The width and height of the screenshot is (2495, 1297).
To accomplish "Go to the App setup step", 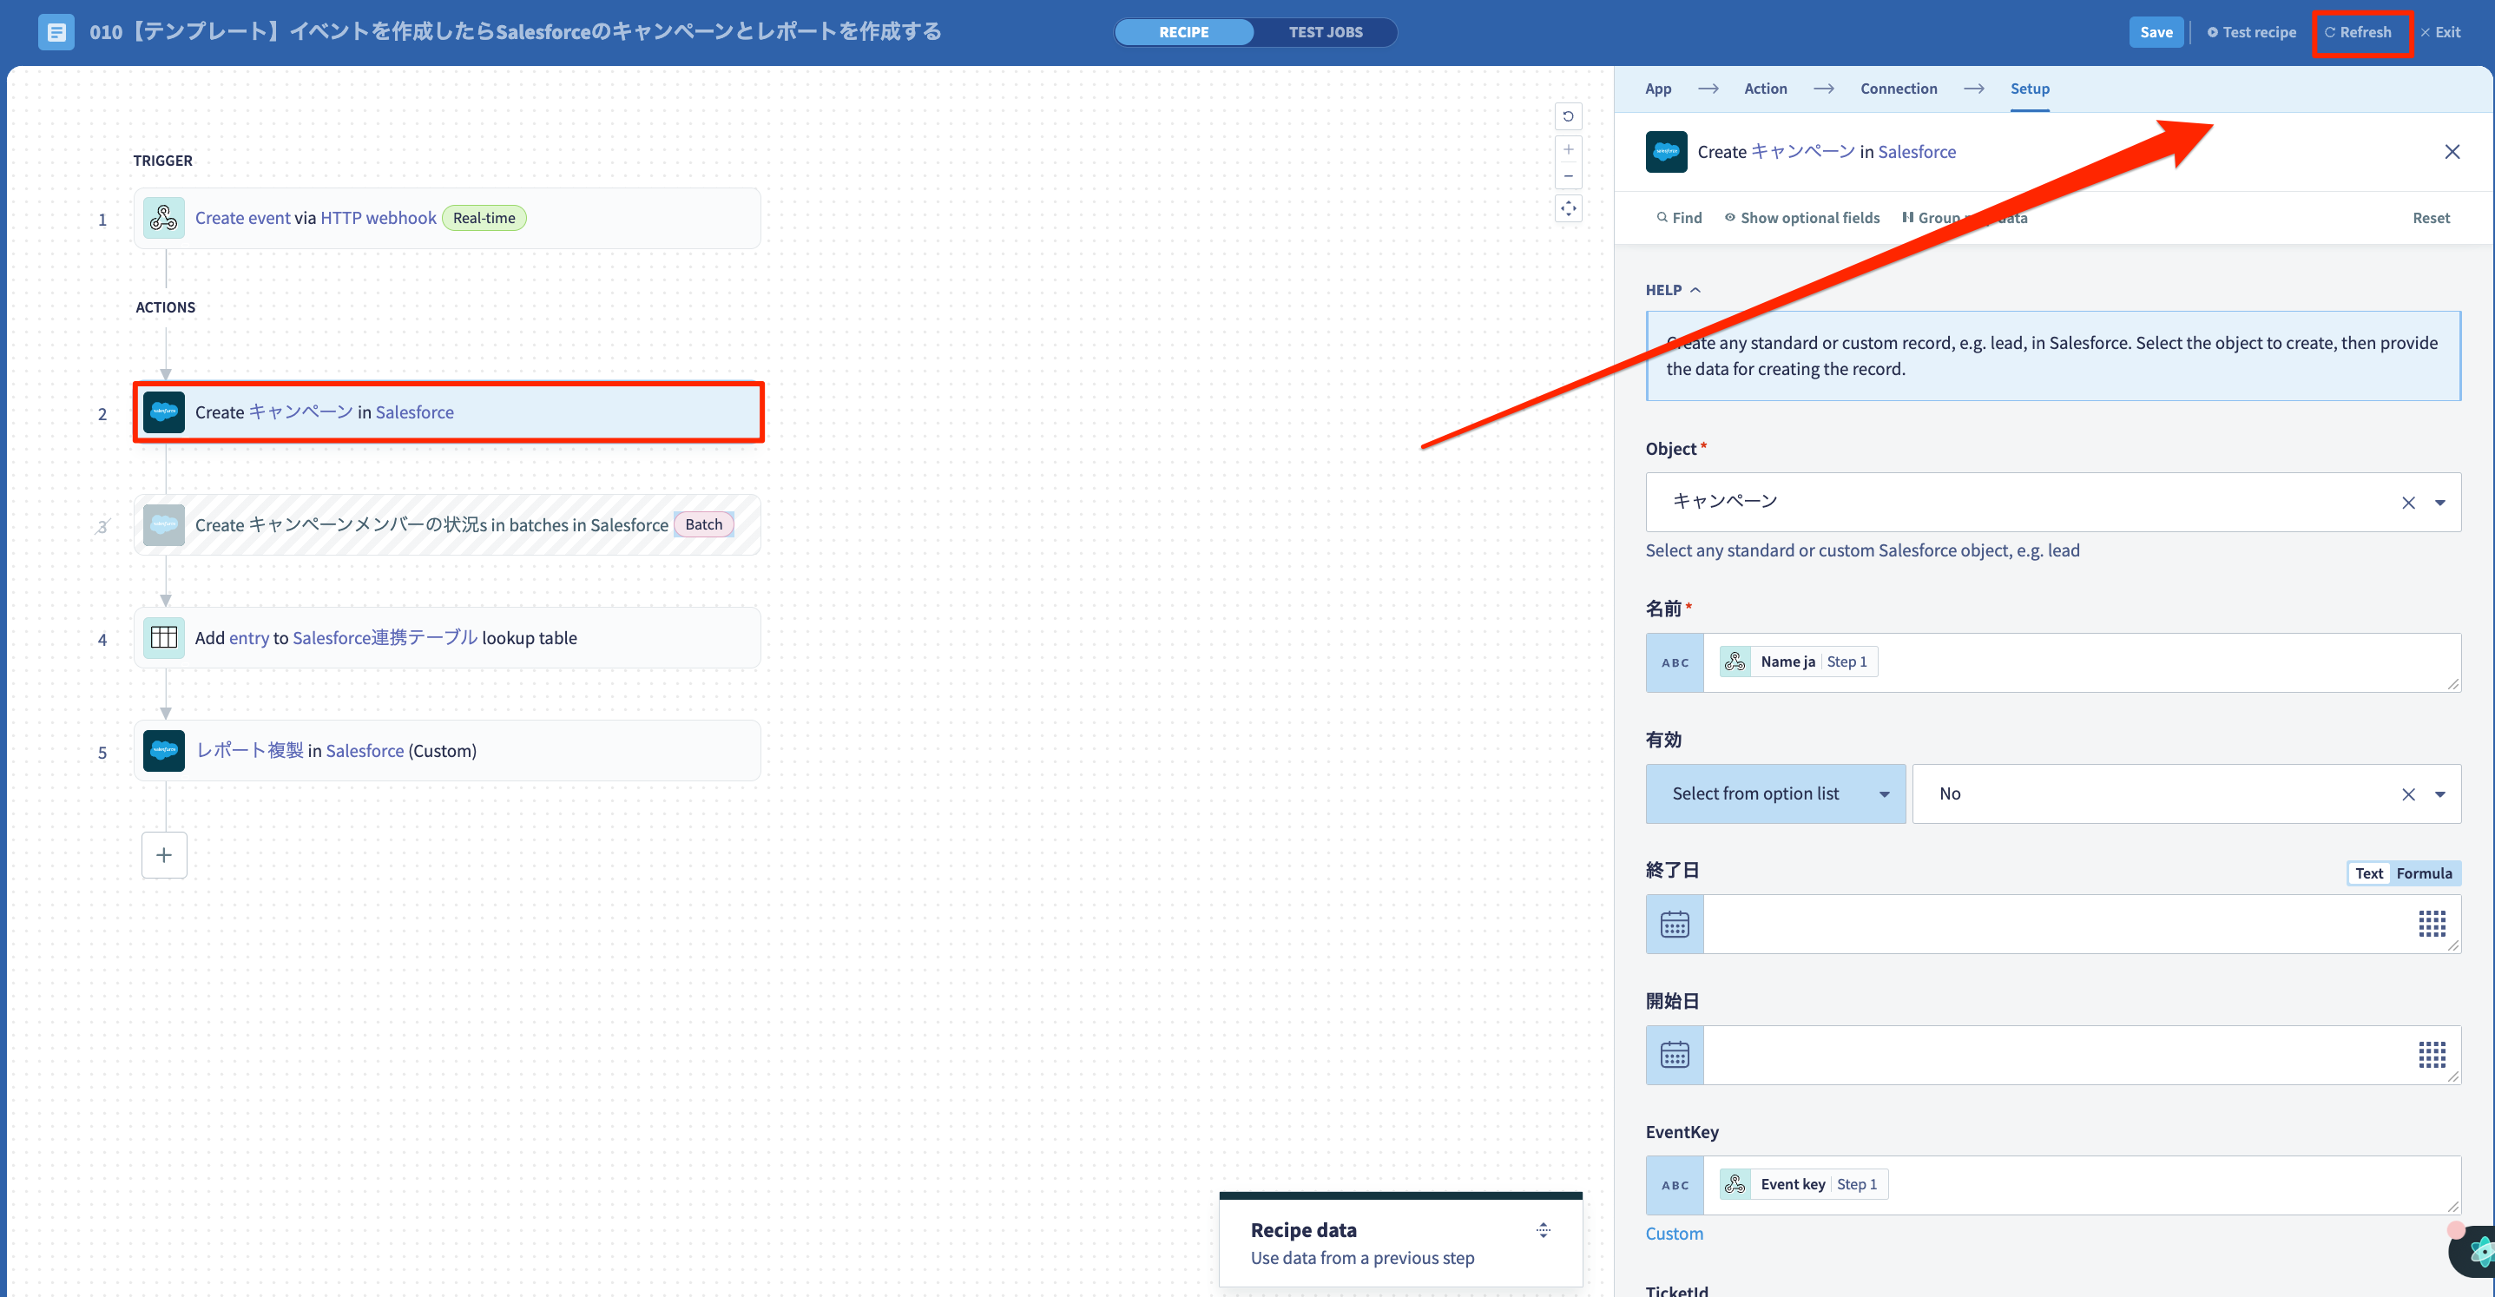I will 1657,89.
